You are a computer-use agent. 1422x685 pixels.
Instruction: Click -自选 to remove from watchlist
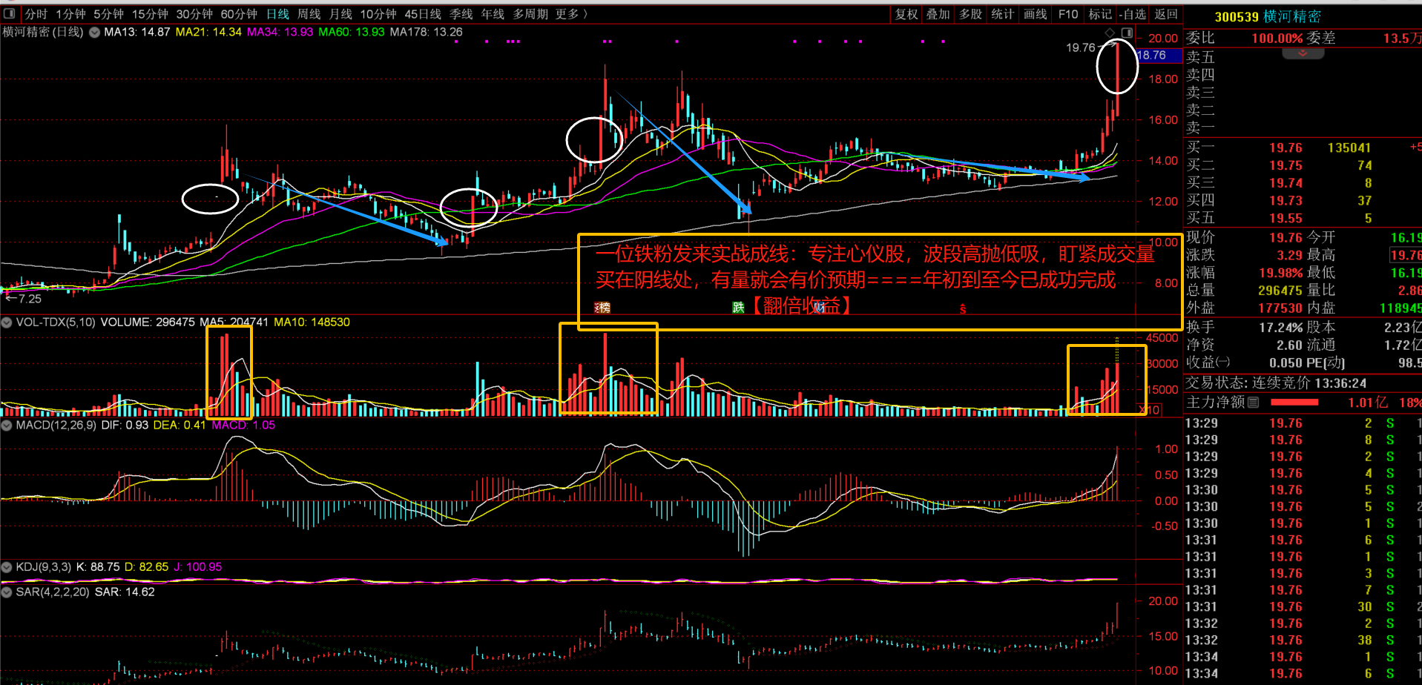[1133, 14]
